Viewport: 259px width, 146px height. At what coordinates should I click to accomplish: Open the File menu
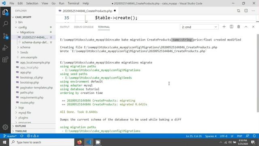click(12, 3)
